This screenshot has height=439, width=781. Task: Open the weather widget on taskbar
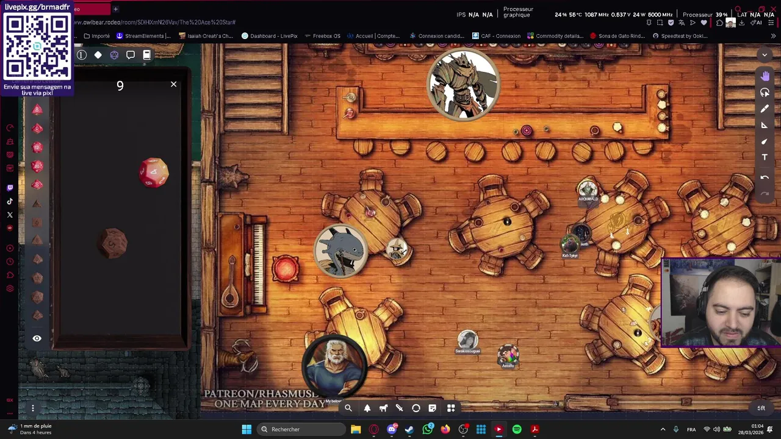click(x=31, y=429)
